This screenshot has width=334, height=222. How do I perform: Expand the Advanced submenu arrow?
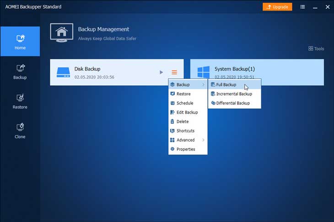click(x=204, y=140)
